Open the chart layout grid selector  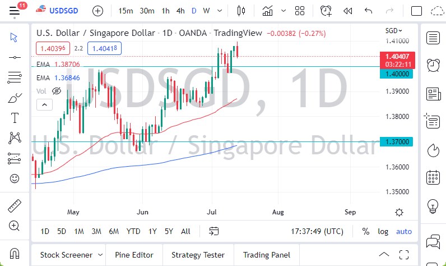click(300, 11)
